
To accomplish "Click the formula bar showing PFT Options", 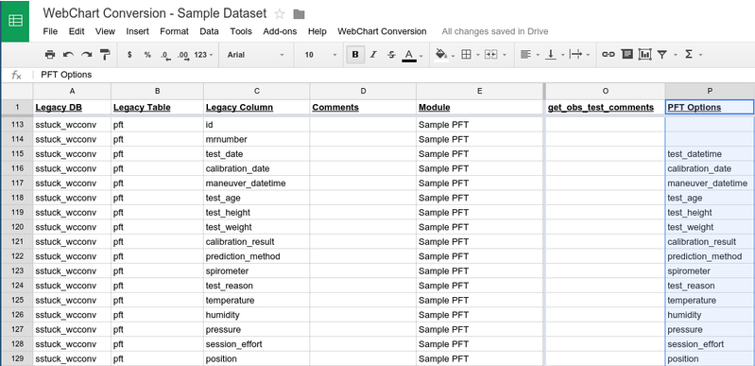I will pos(394,75).
